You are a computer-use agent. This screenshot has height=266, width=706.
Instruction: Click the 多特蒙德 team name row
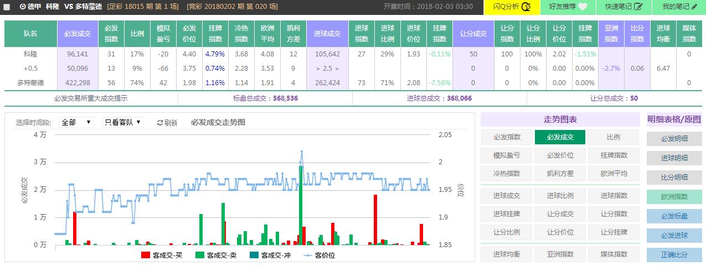[30, 83]
